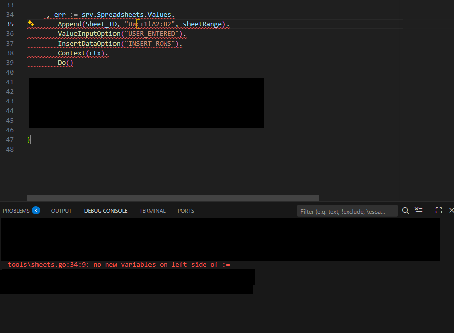This screenshot has width=454, height=333.
Task: Click line number 47 in the gutter
Action: [10, 139]
